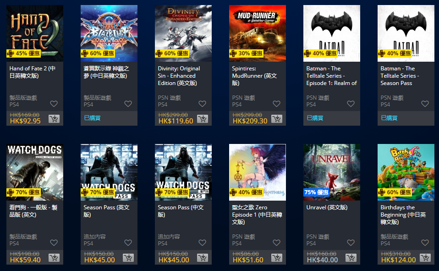Toggle wishlist heart for Season Pass (英文版)
This screenshot has width=439, height=271.
pos(128,243)
